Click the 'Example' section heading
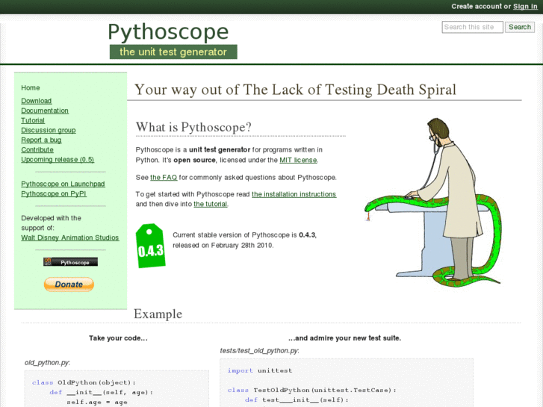The height and width of the screenshot is (407, 543). pos(158,314)
